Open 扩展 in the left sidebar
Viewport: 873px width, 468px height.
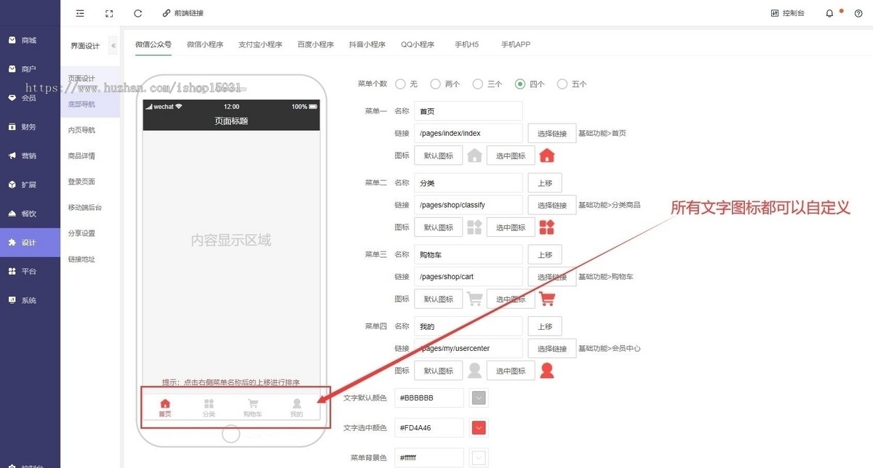pos(30,185)
